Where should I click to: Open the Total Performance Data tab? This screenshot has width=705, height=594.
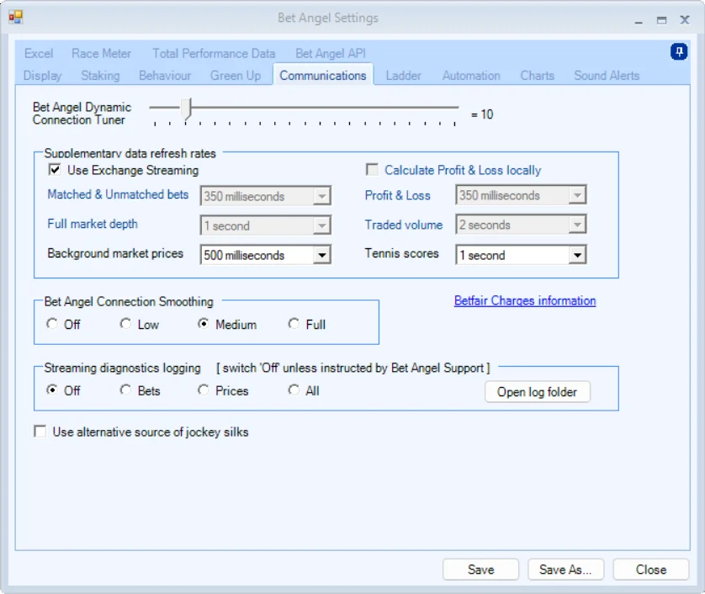[x=214, y=54]
